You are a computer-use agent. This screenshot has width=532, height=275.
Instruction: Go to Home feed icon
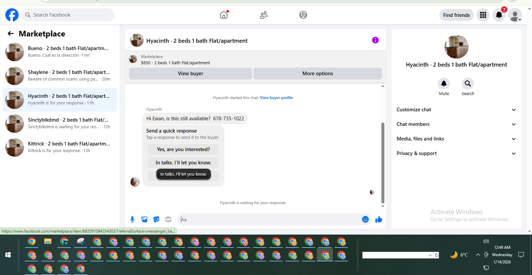pos(224,15)
